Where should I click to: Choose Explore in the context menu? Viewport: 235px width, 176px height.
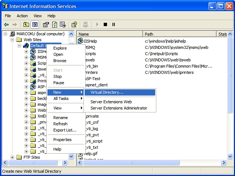[66, 48]
